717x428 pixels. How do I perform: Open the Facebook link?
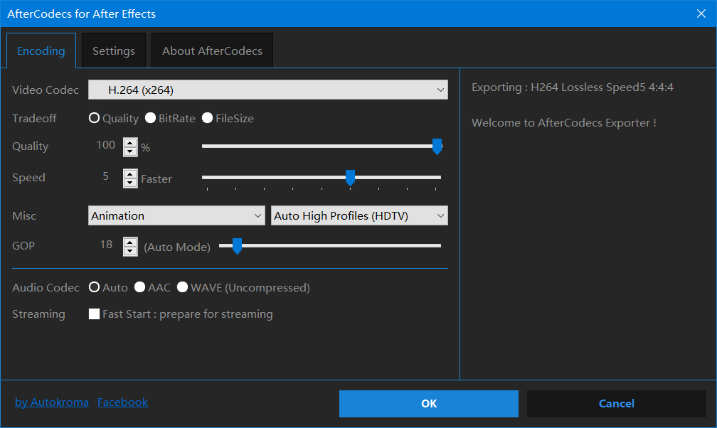(x=122, y=402)
